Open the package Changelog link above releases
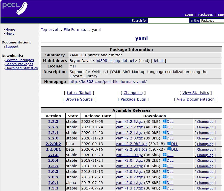Screen dimensions: 224x191 pyautogui.click(x=133, y=93)
